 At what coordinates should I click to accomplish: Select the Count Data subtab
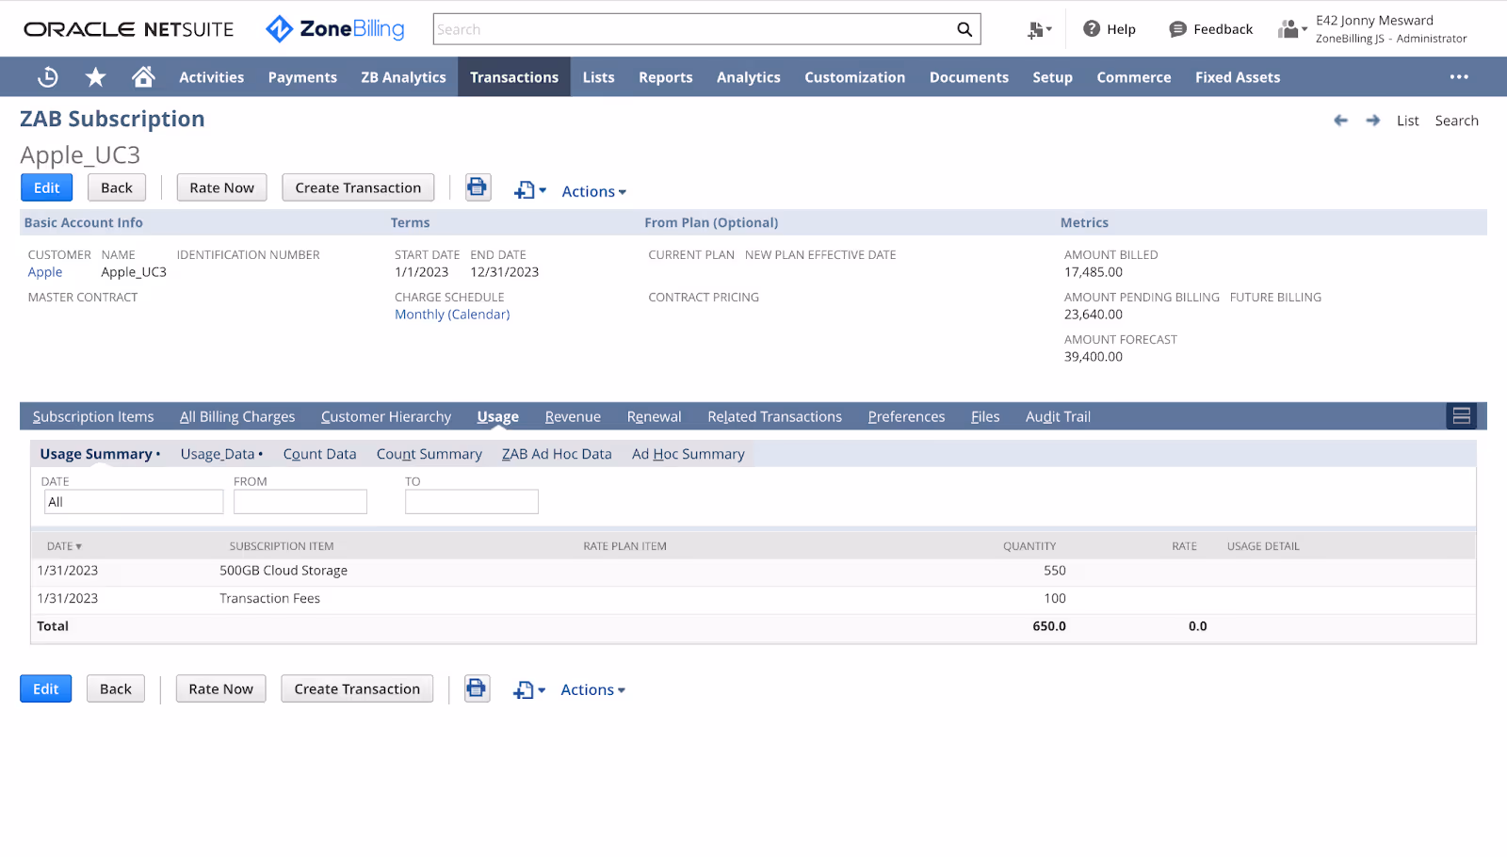319,454
